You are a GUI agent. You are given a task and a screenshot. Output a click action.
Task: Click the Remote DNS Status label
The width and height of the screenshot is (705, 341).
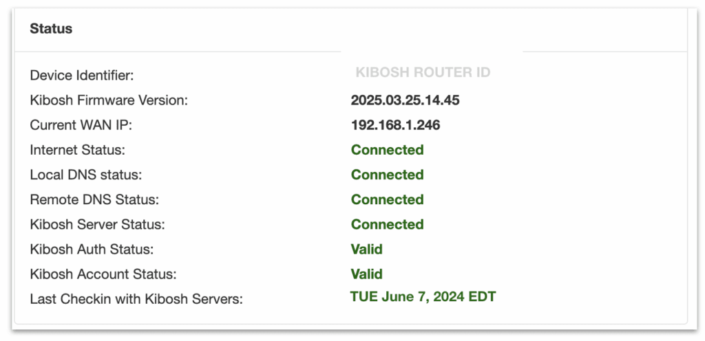94,199
